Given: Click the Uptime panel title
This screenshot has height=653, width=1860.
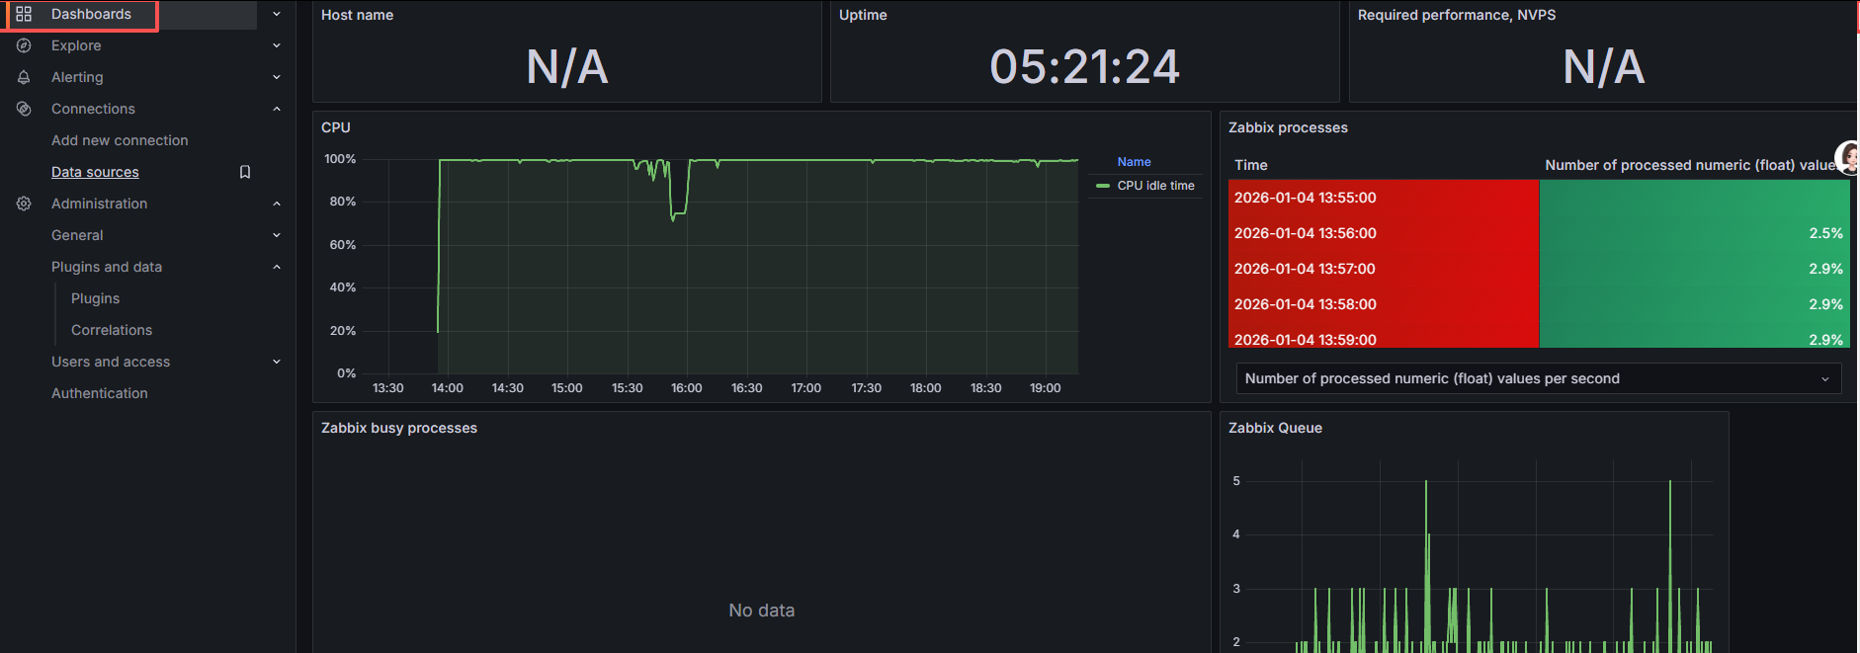Looking at the screenshot, I should tap(863, 15).
